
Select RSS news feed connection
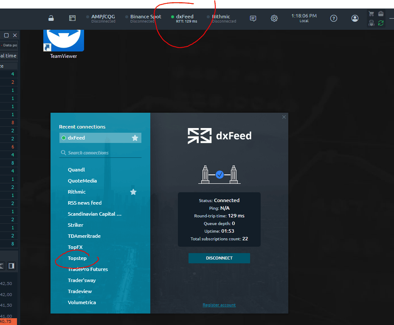84,203
